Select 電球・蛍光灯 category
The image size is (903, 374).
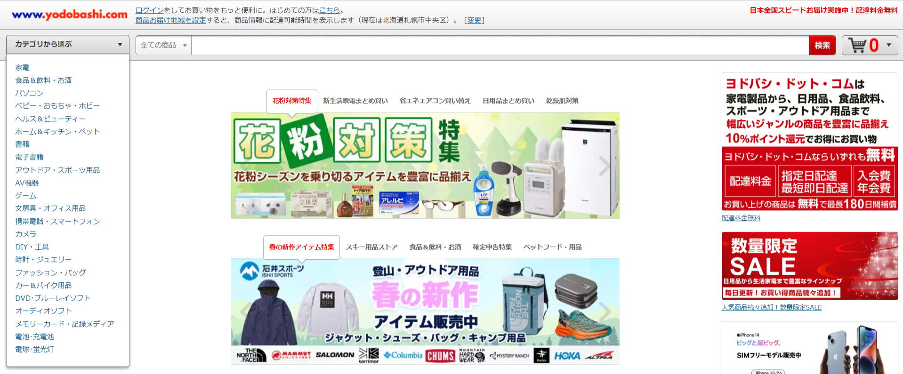34,350
